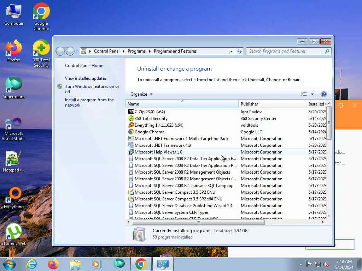Select Microsoft SQL Server 2008 R2 Transact-SQL row

coord(226,186)
